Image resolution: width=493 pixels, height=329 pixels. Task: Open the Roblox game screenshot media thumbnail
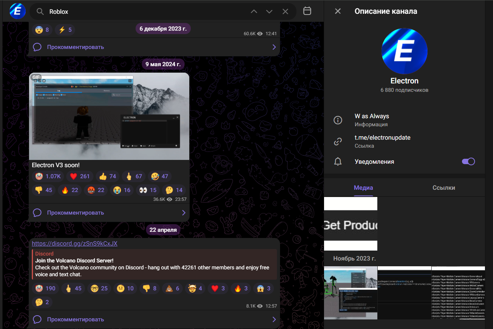[x=351, y=293]
